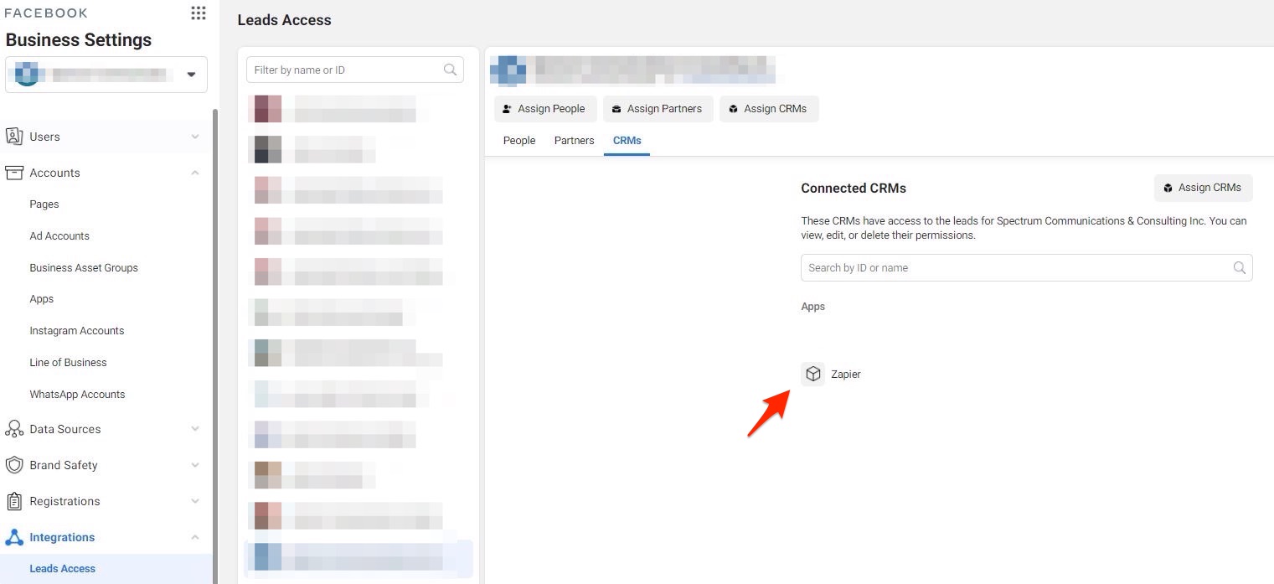1274x584 pixels.
Task: Click the Brand Safety shield icon
Action: point(14,465)
